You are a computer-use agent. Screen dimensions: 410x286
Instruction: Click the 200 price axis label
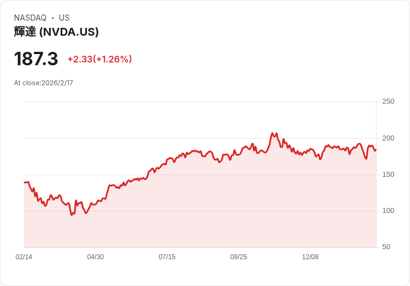tap(388, 138)
